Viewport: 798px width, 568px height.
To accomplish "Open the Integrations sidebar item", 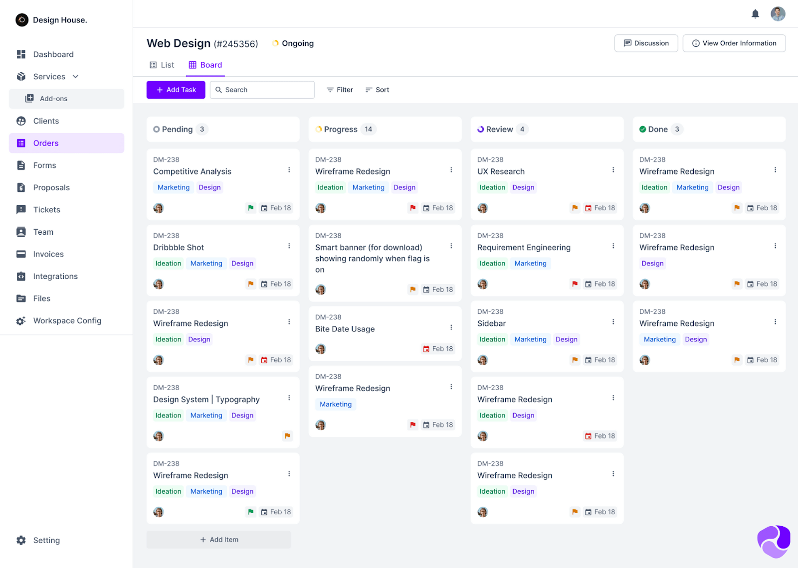I will (55, 276).
